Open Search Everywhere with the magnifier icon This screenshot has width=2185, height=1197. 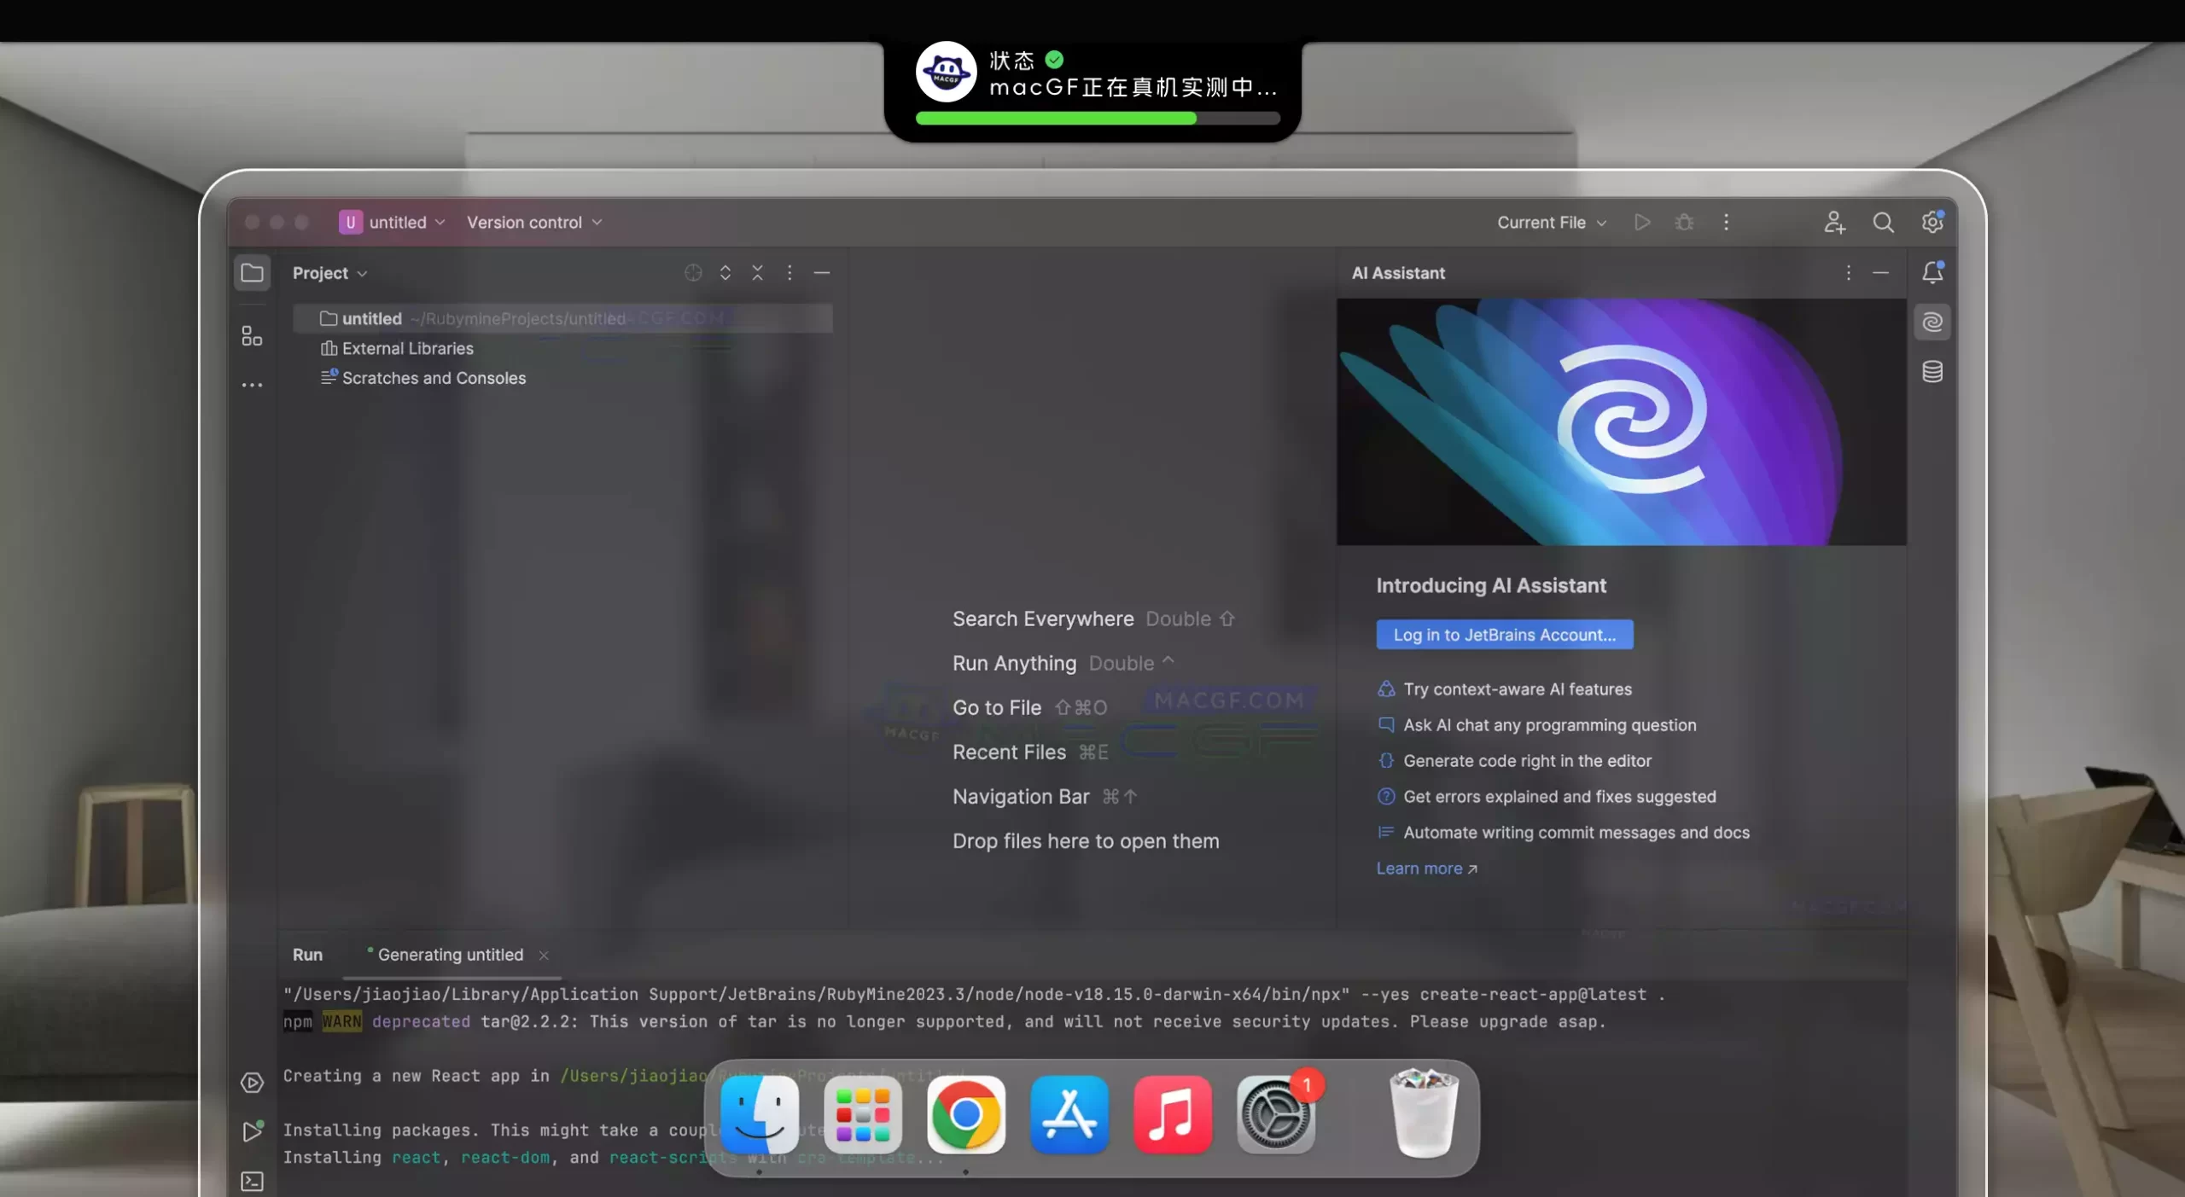1885,222
